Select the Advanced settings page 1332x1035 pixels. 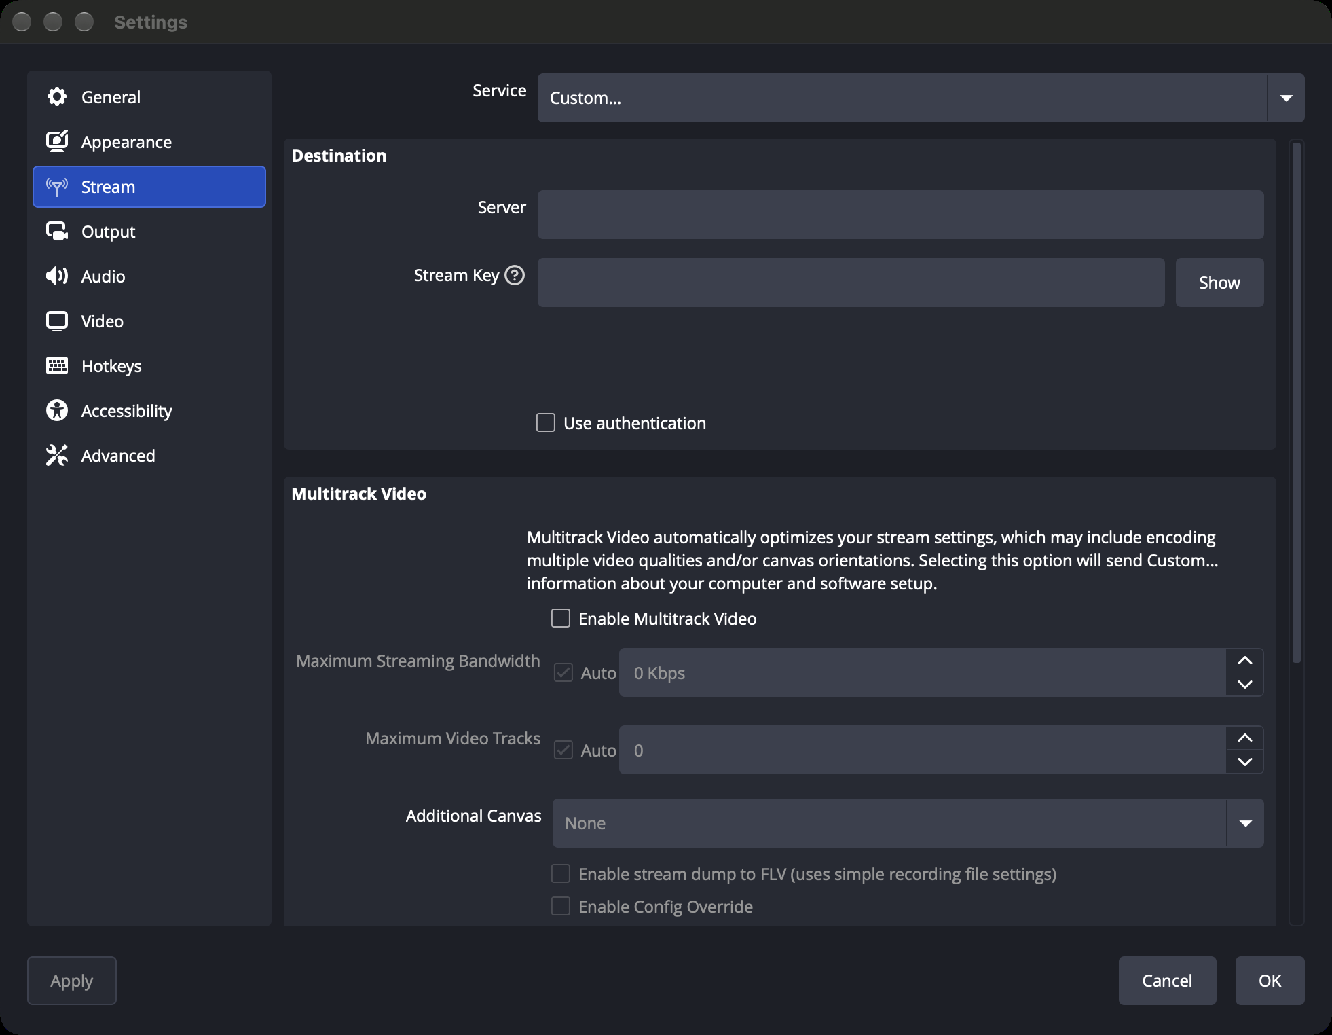point(149,456)
